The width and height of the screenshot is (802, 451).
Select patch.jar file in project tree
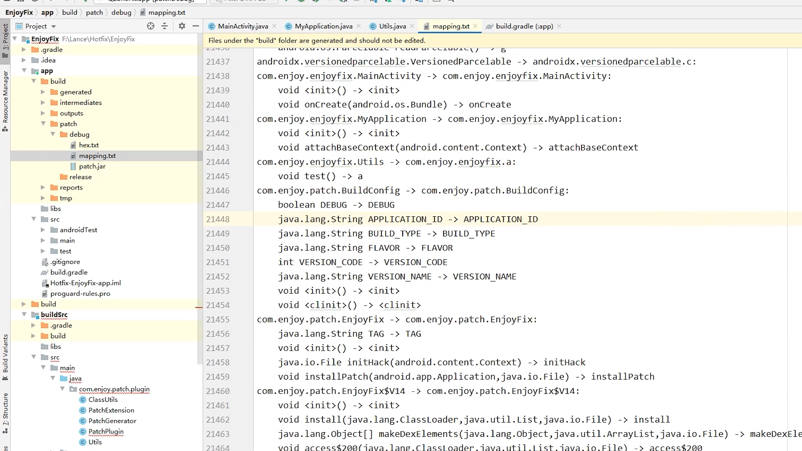pyautogui.click(x=92, y=166)
